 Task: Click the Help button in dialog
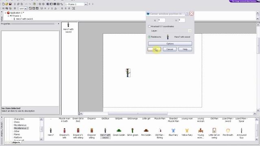185,49
